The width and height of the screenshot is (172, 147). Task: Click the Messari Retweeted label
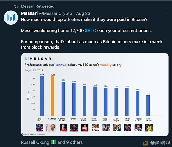point(38,6)
